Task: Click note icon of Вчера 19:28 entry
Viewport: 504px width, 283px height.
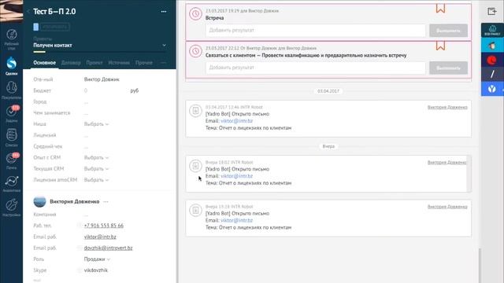Action: [195, 211]
